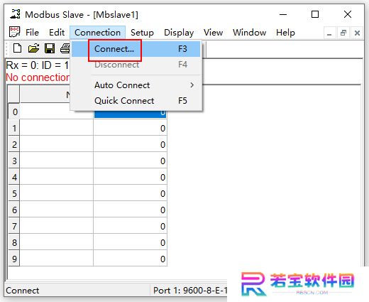
Task: Open the Help menu
Action: pos(285,33)
